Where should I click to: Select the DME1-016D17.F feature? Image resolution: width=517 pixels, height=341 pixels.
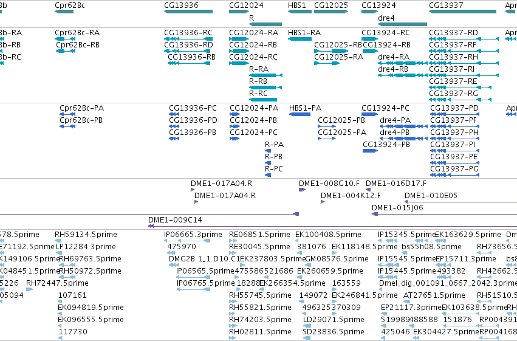368,190
